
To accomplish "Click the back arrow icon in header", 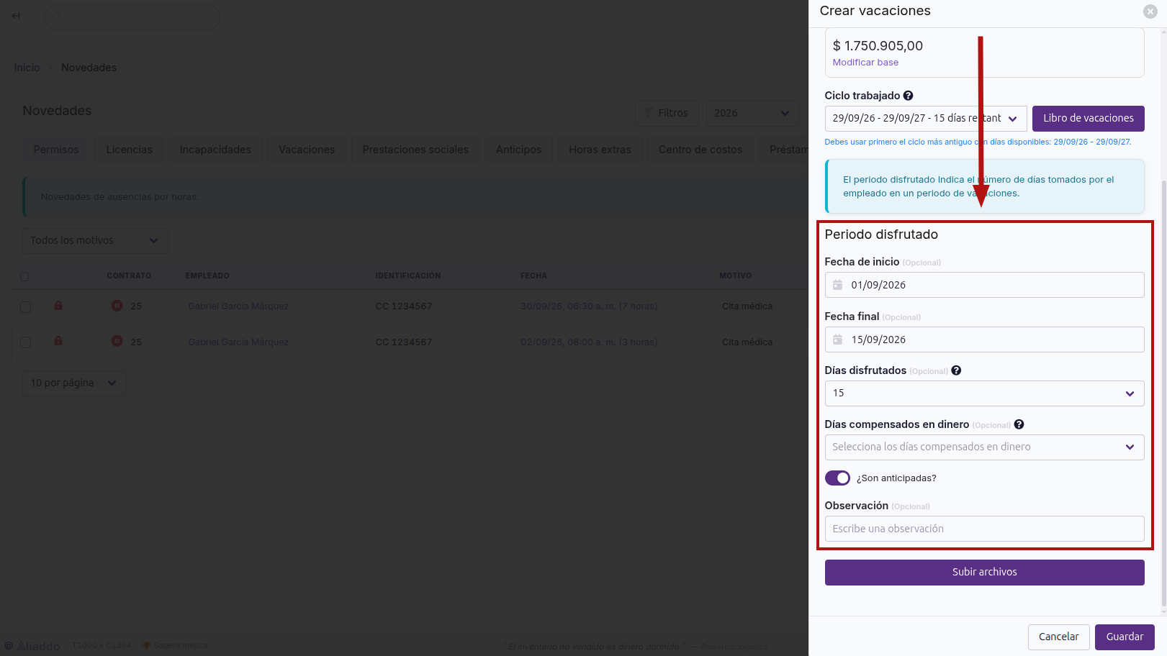I will point(16,16).
